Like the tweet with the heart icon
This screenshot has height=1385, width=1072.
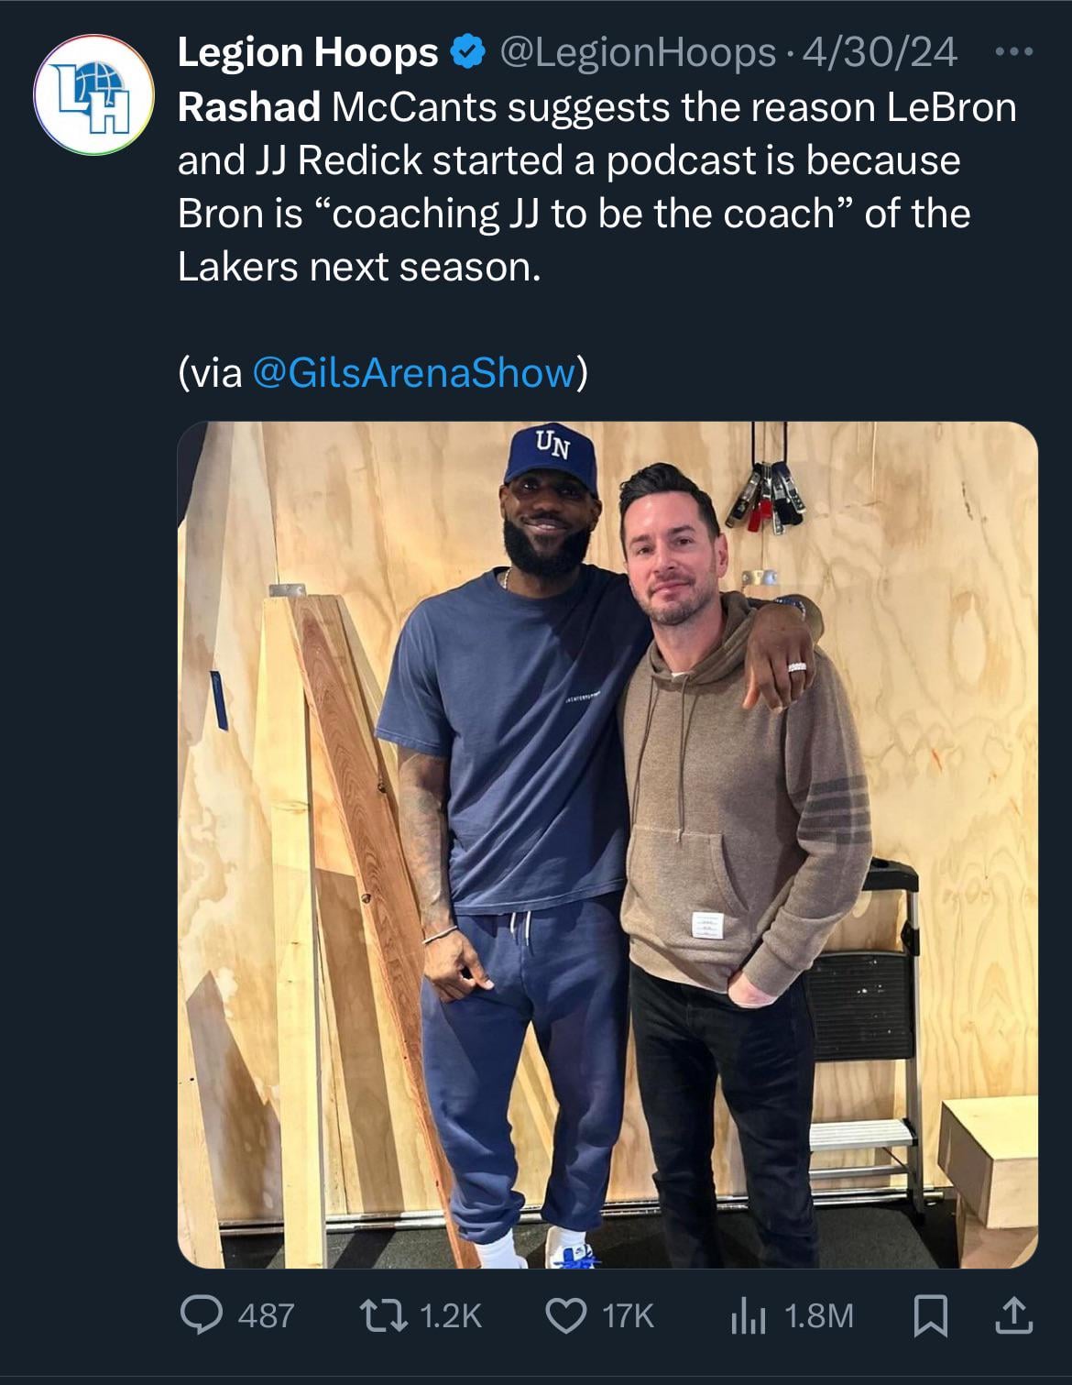point(566,1316)
